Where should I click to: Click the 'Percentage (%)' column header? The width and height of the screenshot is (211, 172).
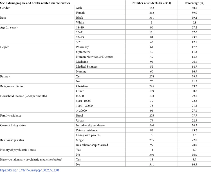pyautogui.click(x=194, y=3)
